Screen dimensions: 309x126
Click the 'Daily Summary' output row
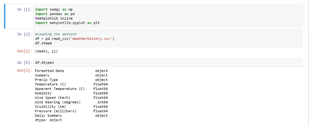click(48, 116)
